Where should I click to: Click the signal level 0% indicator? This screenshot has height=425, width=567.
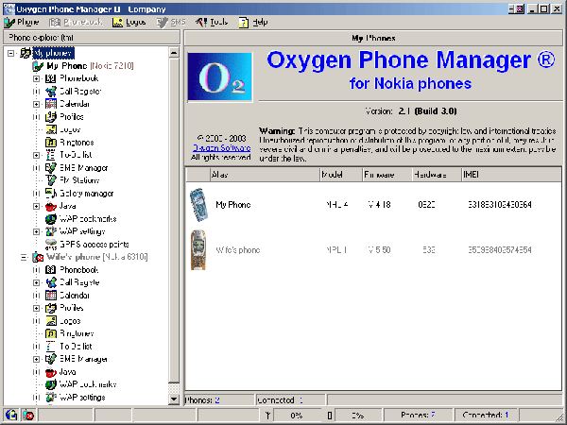click(x=296, y=416)
